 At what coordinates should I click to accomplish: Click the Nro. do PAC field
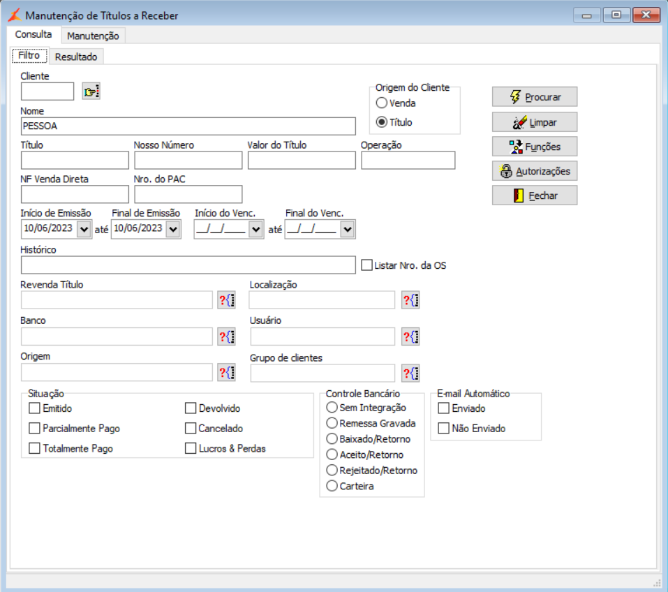pos(188,194)
